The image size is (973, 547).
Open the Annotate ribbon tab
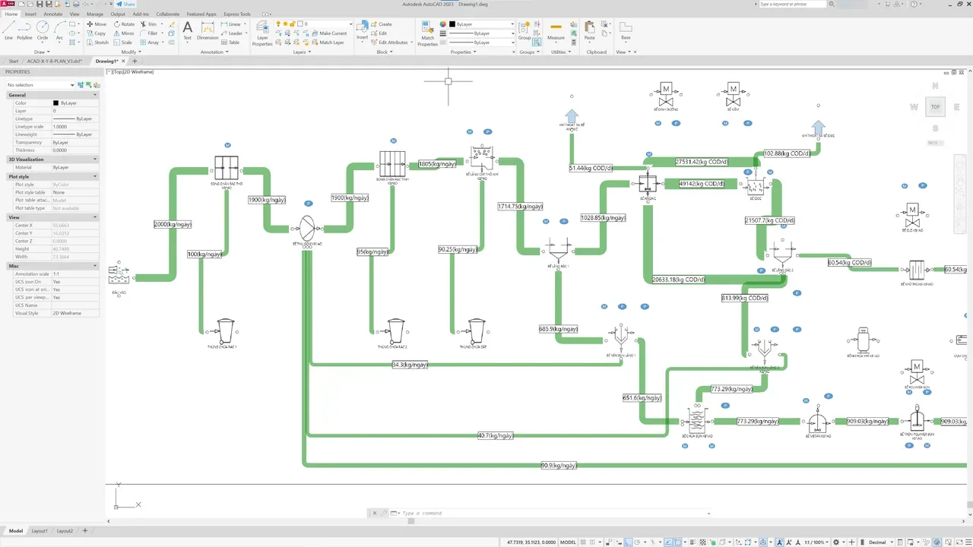pos(52,14)
